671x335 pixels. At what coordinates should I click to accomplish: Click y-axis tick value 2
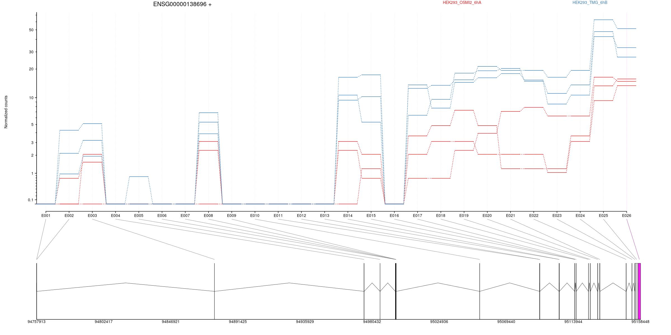[x=32, y=155]
